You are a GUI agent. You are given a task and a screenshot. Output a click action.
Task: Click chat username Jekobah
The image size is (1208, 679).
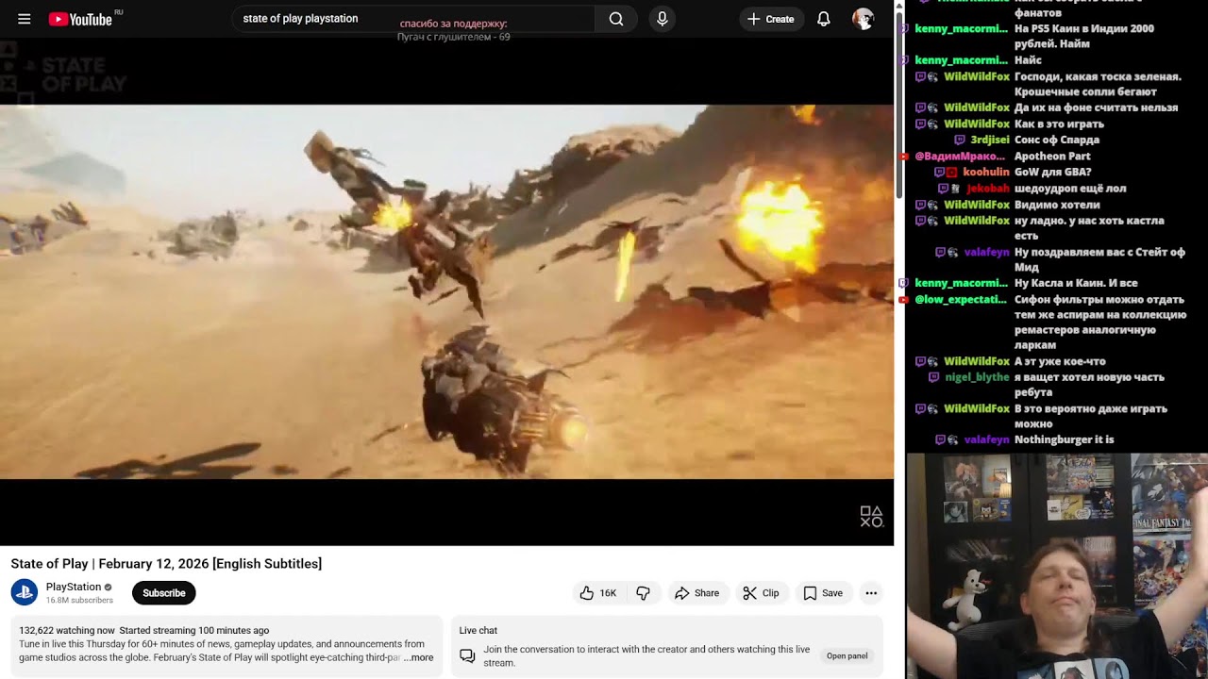(x=987, y=188)
